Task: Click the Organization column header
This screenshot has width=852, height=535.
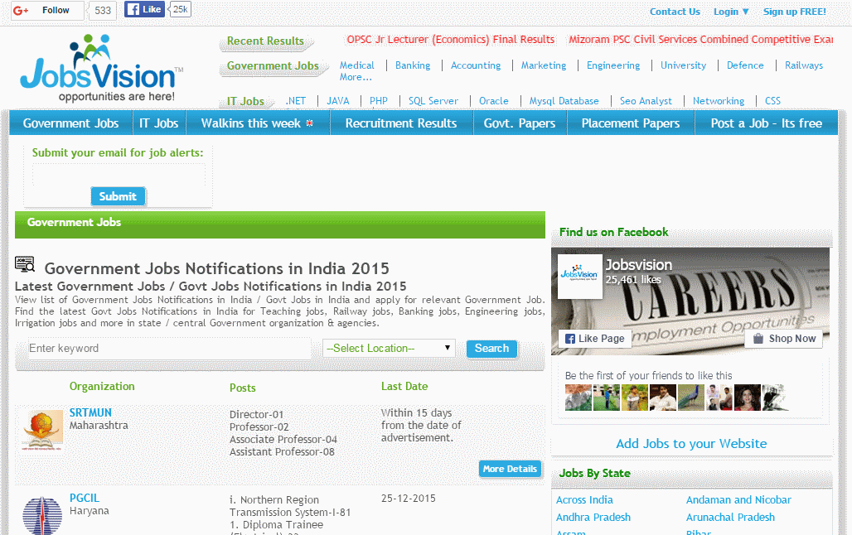Action: point(102,386)
